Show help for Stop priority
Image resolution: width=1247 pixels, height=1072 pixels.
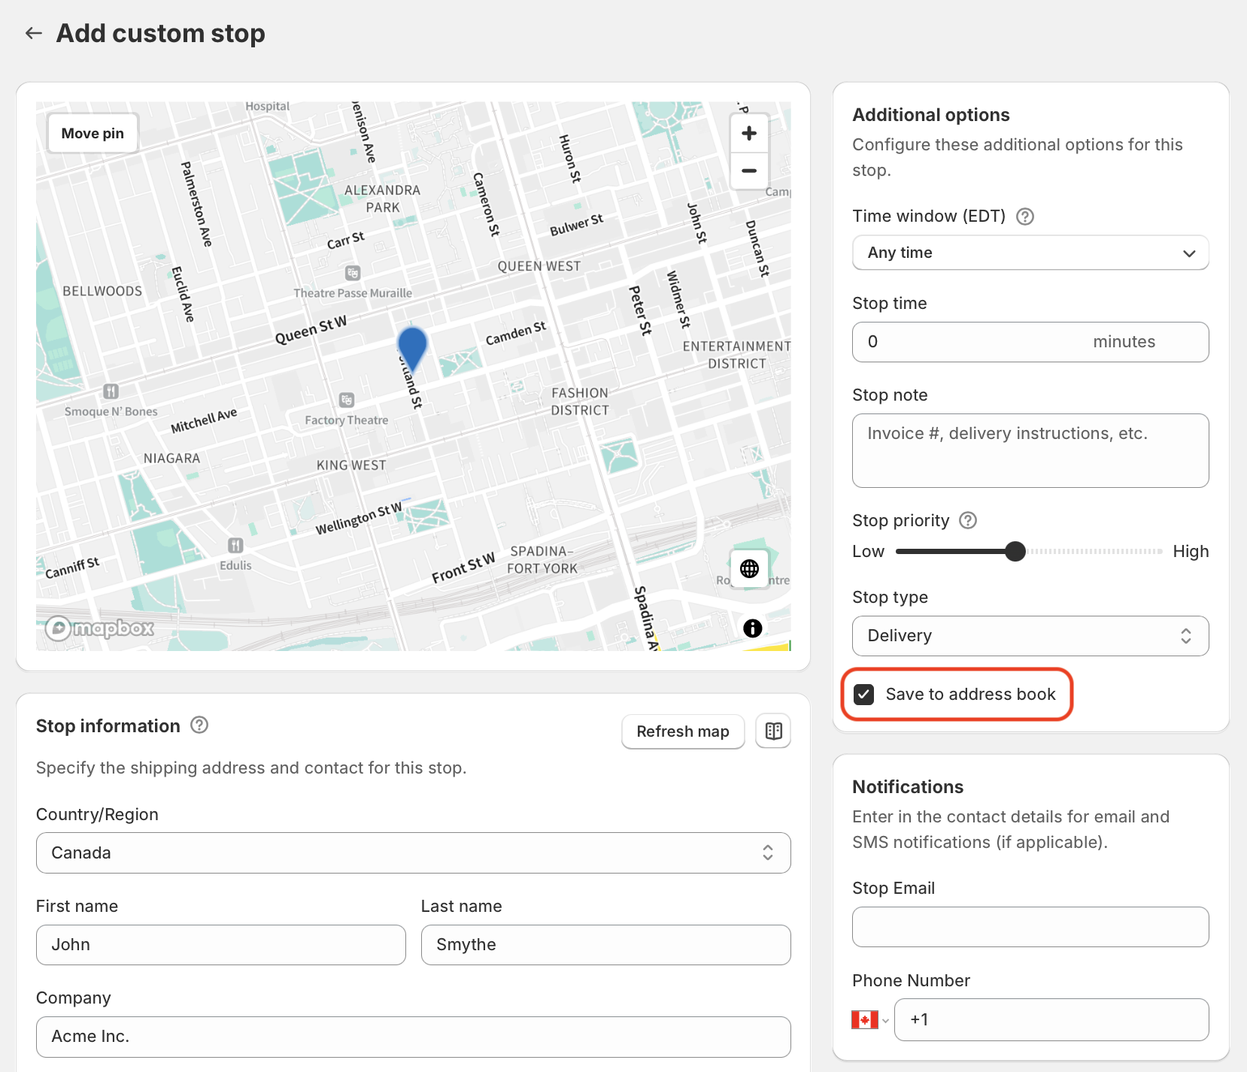pyautogui.click(x=969, y=520)
